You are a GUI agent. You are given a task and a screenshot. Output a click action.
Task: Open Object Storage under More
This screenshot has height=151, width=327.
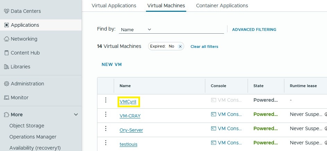[27, 126]
